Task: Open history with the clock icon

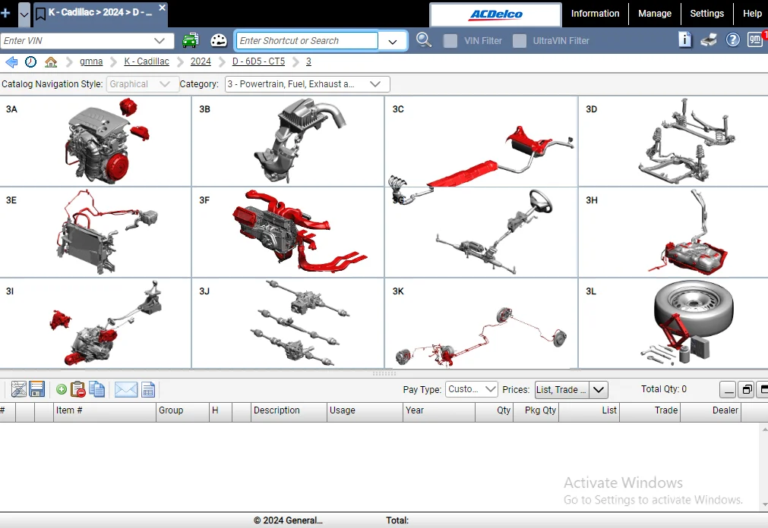Action: pos(30,61)
